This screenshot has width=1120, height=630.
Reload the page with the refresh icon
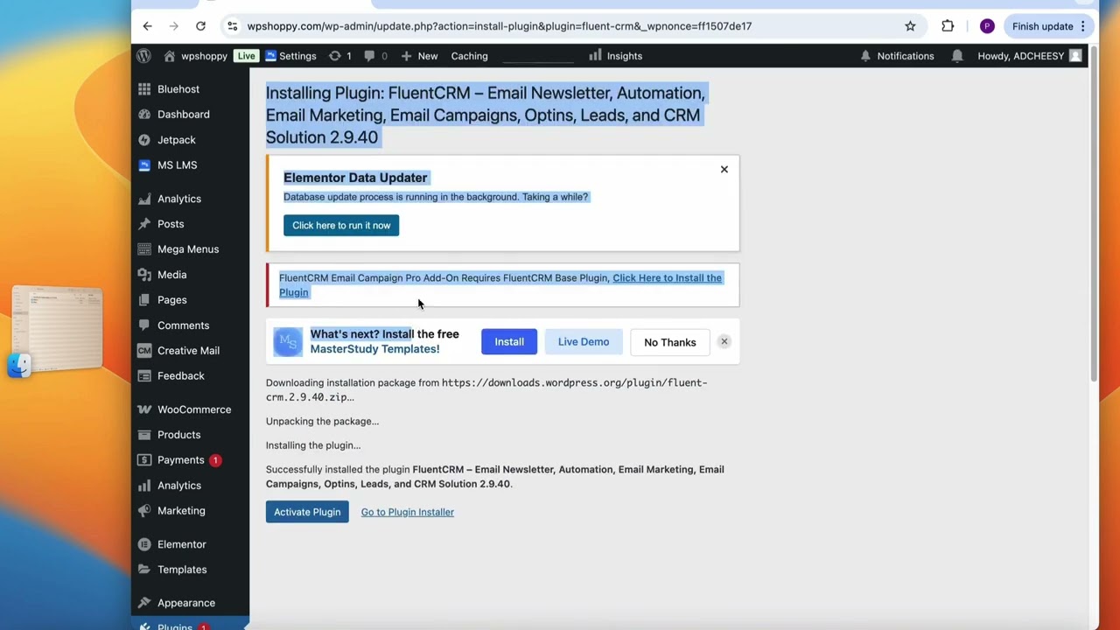click(200, 26)
